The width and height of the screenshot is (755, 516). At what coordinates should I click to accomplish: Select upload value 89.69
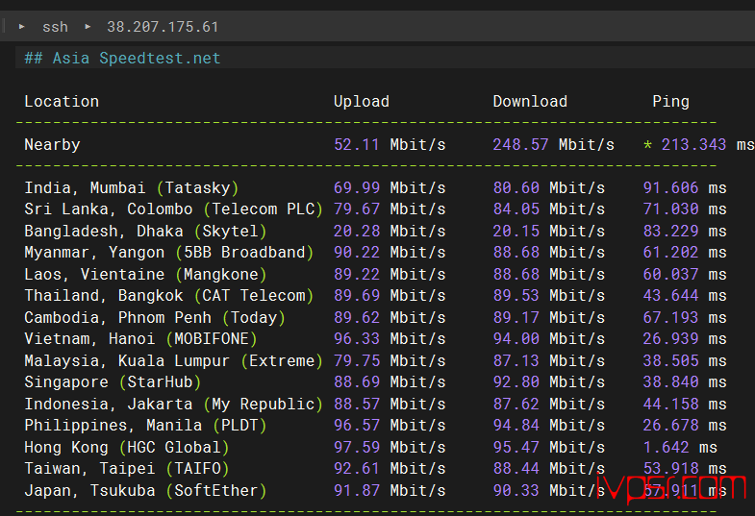click(357, 296)
